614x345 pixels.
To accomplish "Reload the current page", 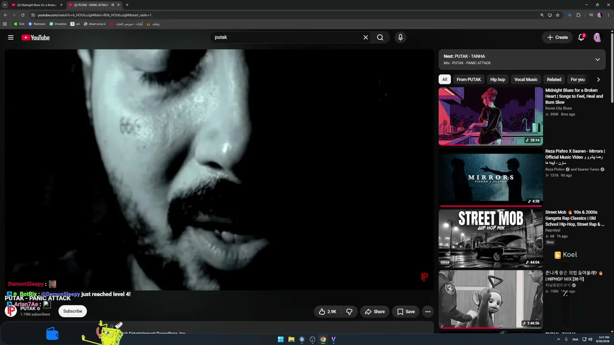I will 23,15.
